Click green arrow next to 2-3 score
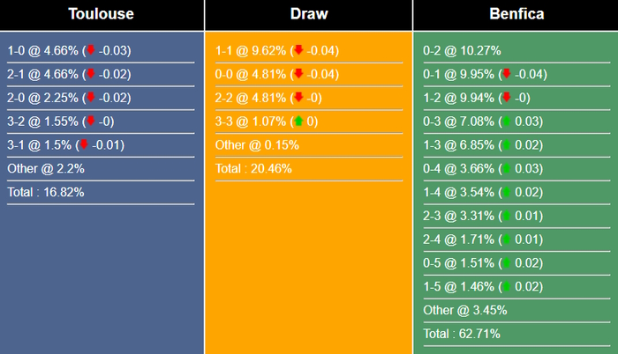618x354 pixels. [x=506, y=216]
